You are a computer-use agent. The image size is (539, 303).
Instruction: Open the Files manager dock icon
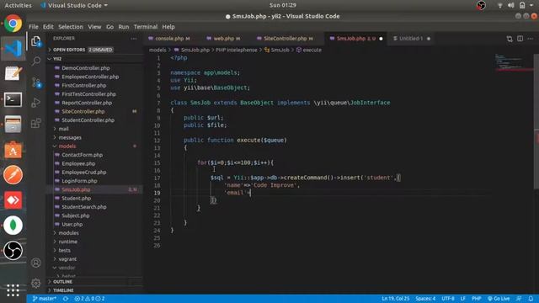pos(13,125)
